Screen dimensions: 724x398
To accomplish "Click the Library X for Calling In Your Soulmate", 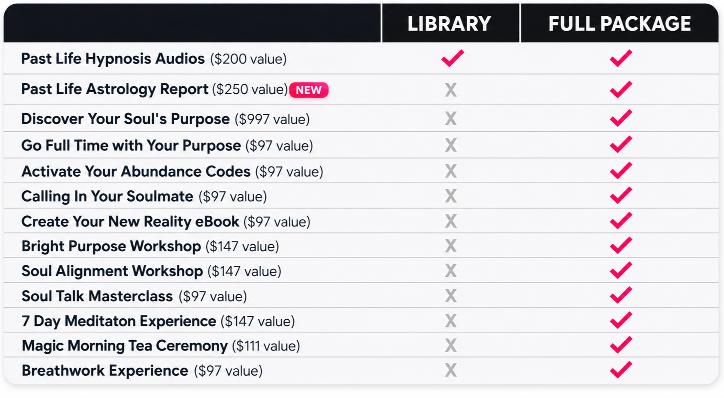I will pyautogui.click(x=451, y=196).
